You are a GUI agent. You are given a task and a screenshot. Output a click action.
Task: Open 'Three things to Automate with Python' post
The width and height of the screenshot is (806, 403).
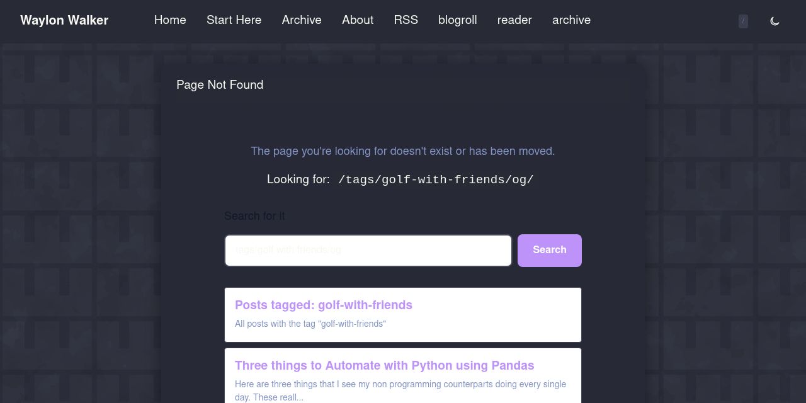tap(384, 366)
